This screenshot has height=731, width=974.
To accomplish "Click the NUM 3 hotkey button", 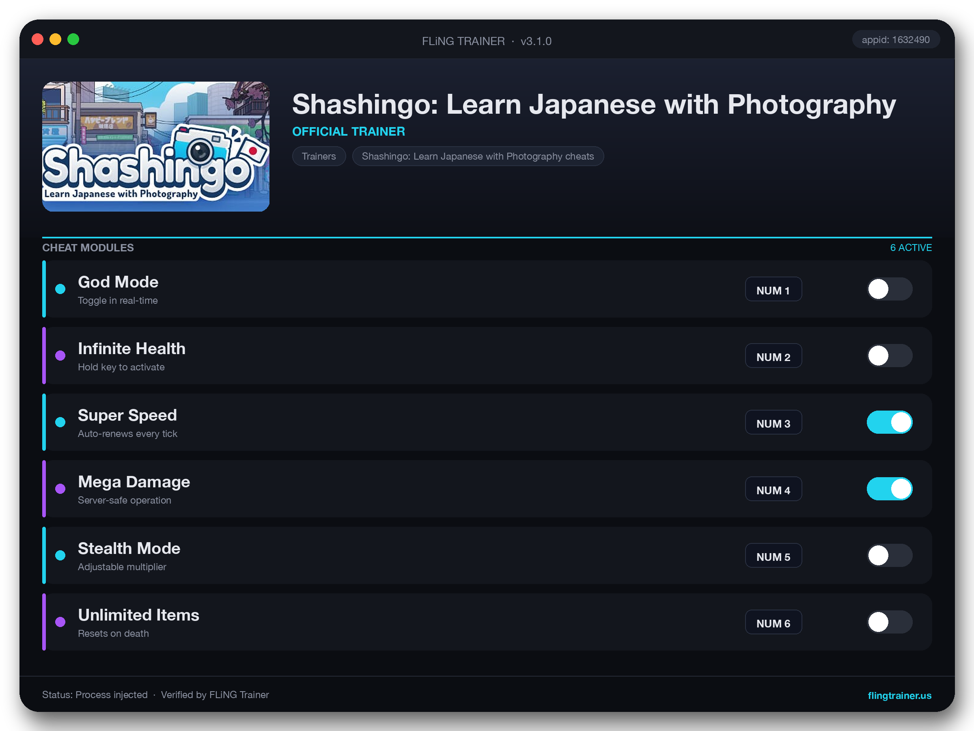I will (773, 423).
